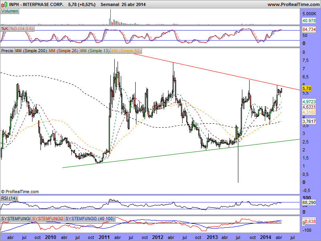Click the 5,78 (+0,52%) quote in header

(x=82, y=4)
